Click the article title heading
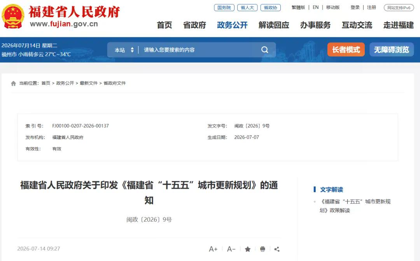 (149, 193)
